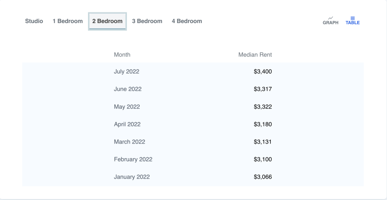Viewport: 387px width, 200px height.
Task: Click the Month column header
Action: pyautogui.click(x=122, y=55)
